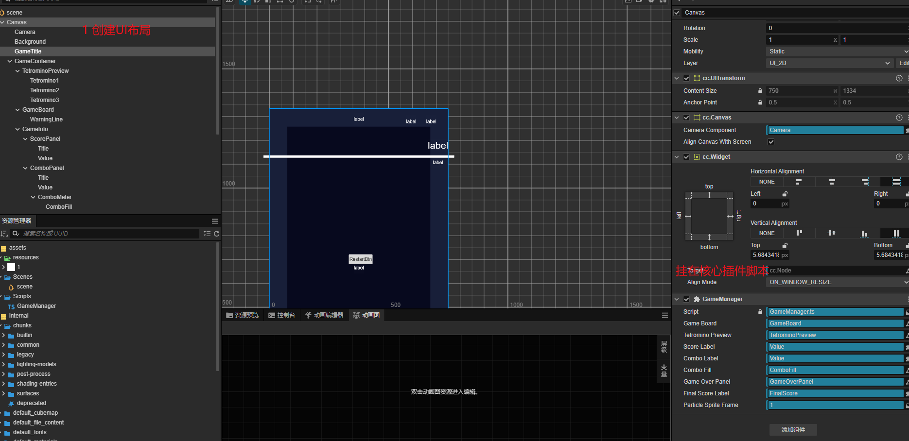Click the 添加组件 add component button

(x=793, y=430)
